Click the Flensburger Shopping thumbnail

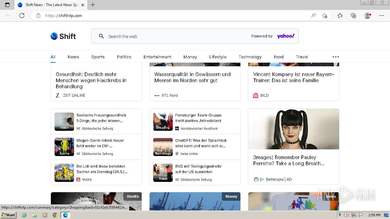163,122
